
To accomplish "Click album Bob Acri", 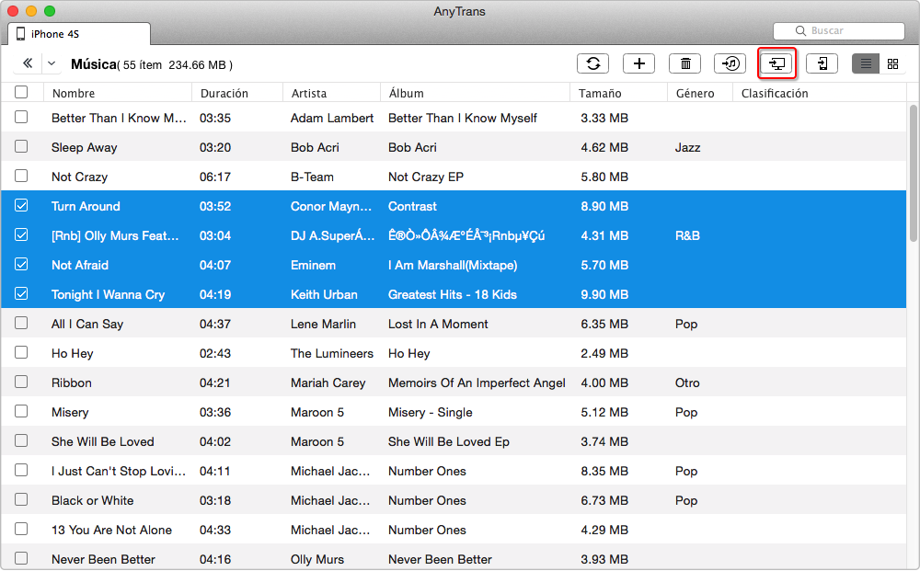I will 412,147.
